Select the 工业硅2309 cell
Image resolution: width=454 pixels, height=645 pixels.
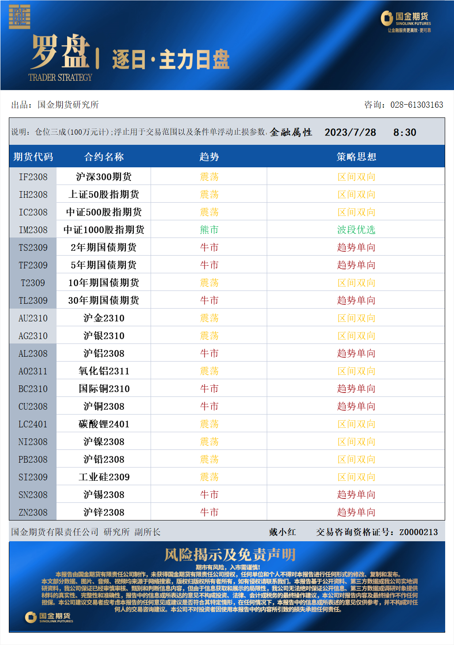(104, 477)
